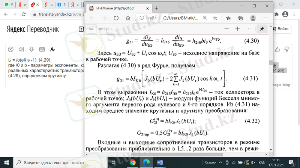Listen to source text speaker icon
This screenshot has width=300, height=168.
(x=21, y=49)
